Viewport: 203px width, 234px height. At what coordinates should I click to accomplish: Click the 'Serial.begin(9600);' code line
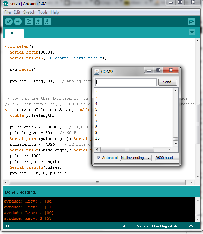(x=32, y=52)
